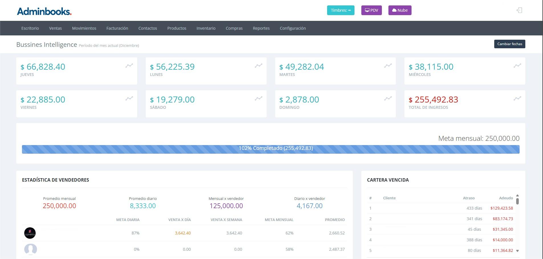The image size is (543, 259).
Task: Click the trend icon on Total de Ingresos
Action: coord(517,99)
